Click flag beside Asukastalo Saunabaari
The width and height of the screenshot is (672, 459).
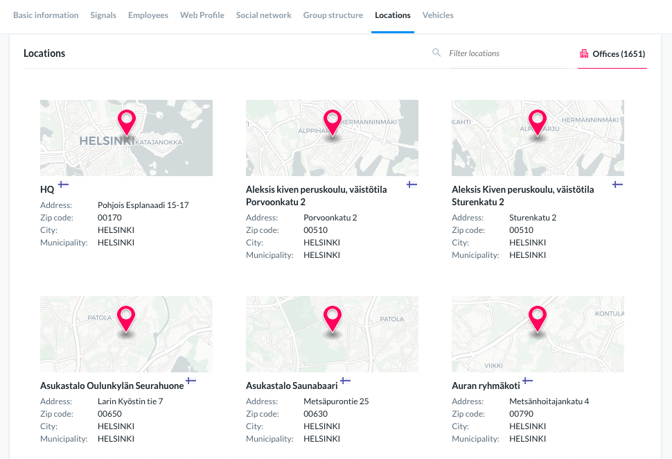click(x=344, y=381)
